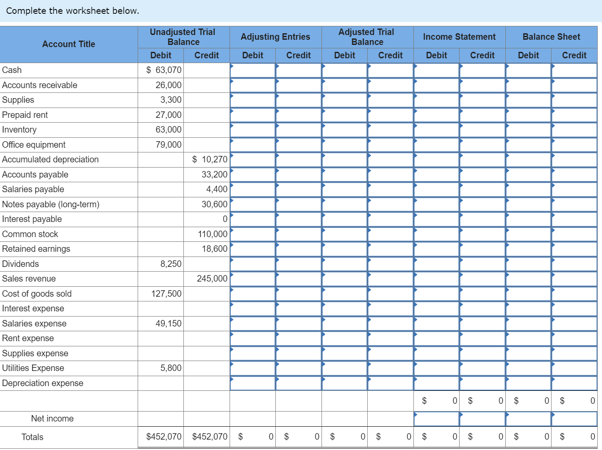Viewport: 602px width, 450px height.
Task: Click Utilities Expense Income Statement Debit cell
Action: pos(436,368)
